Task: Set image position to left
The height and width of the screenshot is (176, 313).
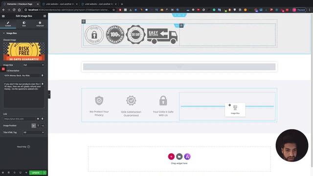Action: (34, 126)
